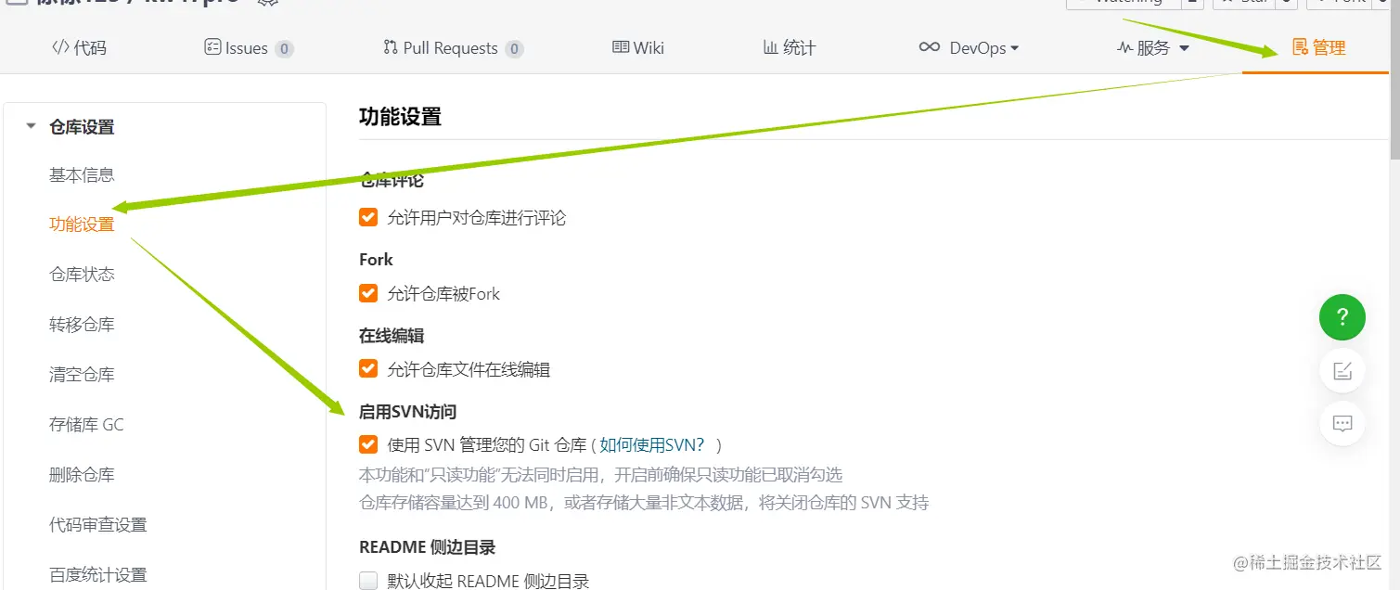Viewport: 1400px width, 590px height.
Task: Go to 转移仓库 in sidebar
Action: point(82,325)
